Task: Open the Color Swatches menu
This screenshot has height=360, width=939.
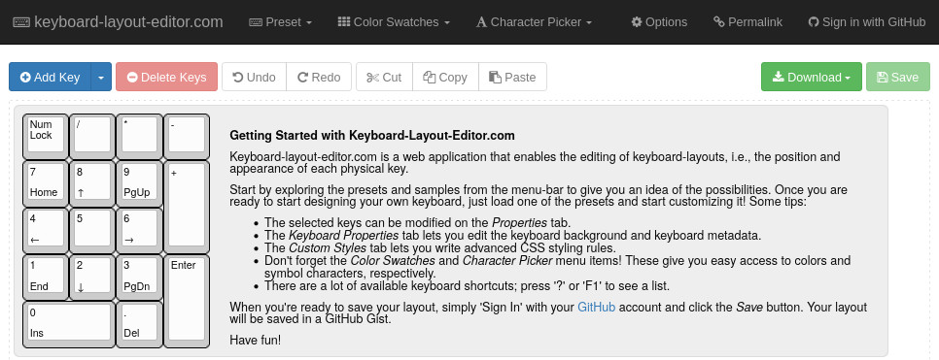Action: [394, 22]
